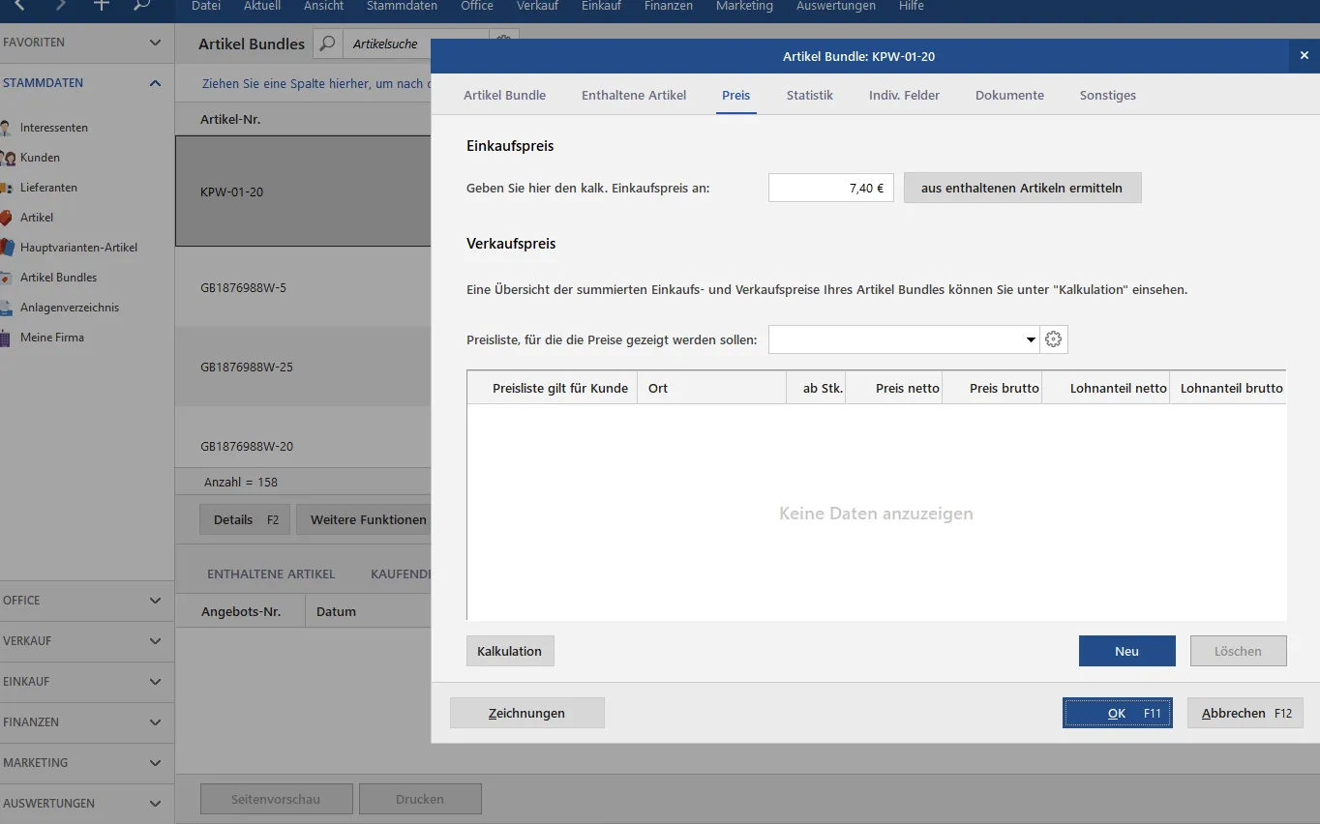Expand the Finanzen sidebar section

155,722
